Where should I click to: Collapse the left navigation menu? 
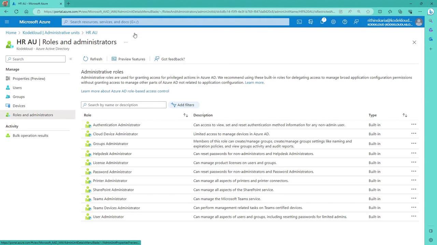(x=71, y=59)
